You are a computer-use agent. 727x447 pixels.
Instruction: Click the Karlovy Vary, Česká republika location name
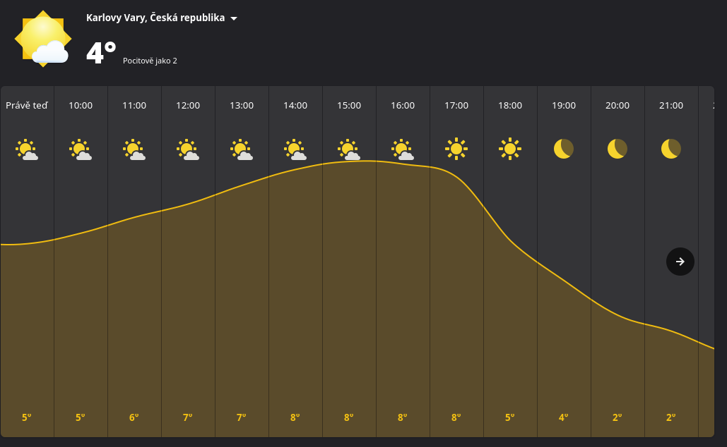pyautogui.click(x=155, y=18)
